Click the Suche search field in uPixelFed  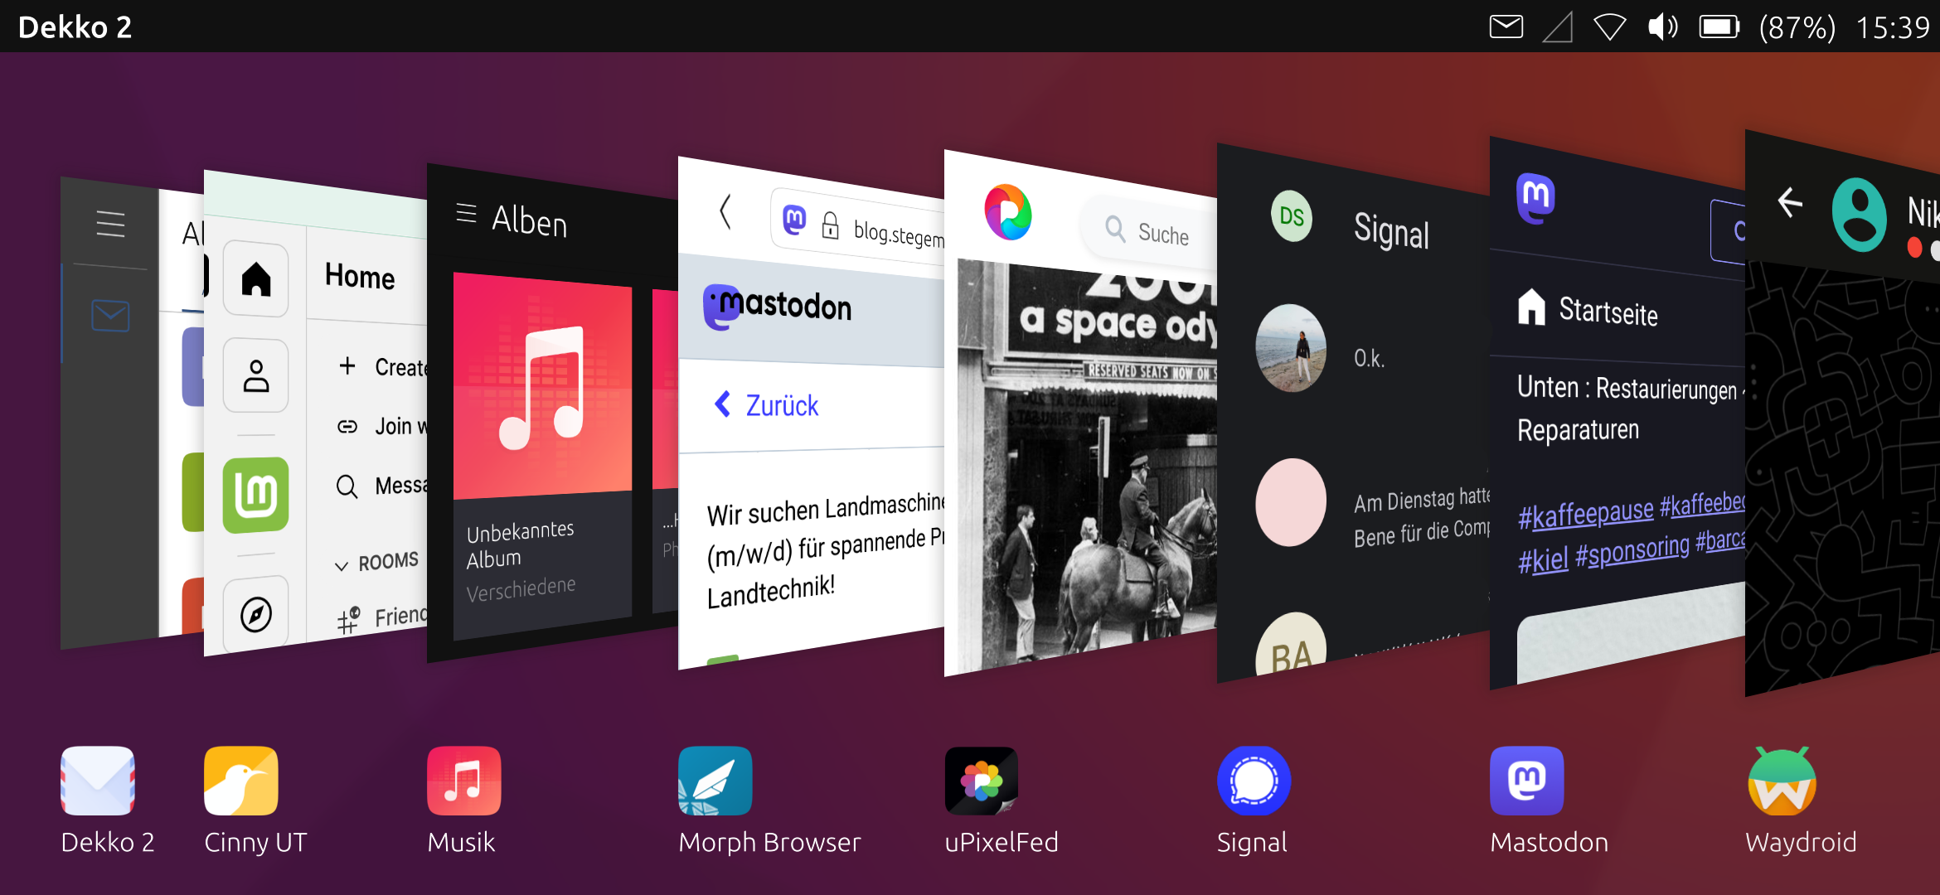1150,232
